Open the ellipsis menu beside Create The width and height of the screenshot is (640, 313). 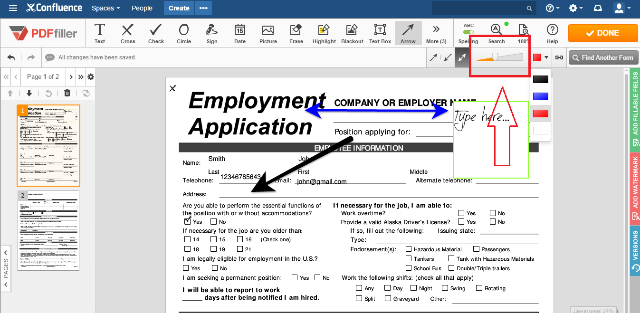pyautogui.click(x=203, y=8)
